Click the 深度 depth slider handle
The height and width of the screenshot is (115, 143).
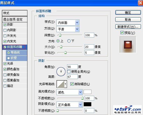click(60, 35)
